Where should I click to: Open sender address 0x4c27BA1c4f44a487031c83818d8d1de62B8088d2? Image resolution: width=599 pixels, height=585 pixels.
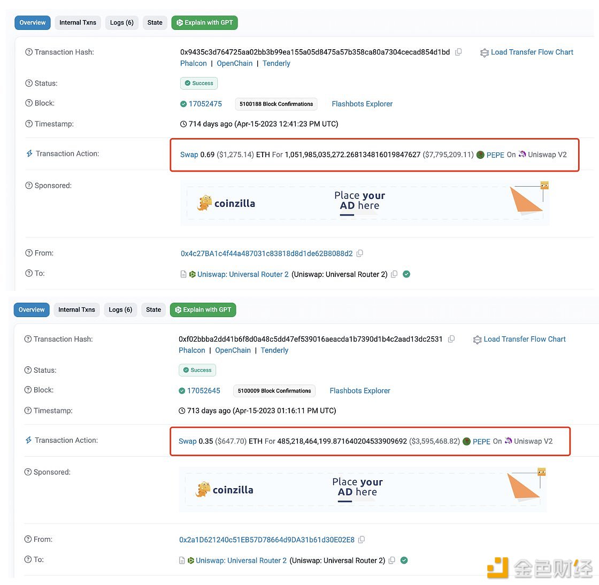click(266, 253)
